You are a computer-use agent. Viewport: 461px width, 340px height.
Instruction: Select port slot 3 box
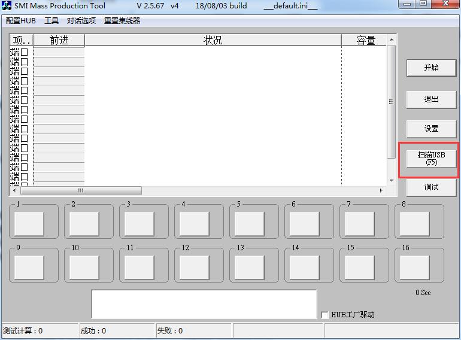click(x=139, y=224)
